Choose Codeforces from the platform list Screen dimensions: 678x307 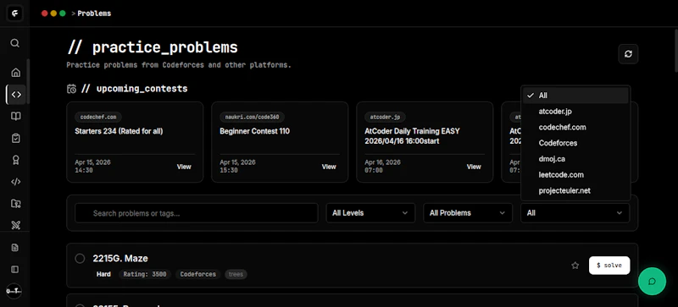click(x=575, y=143)
